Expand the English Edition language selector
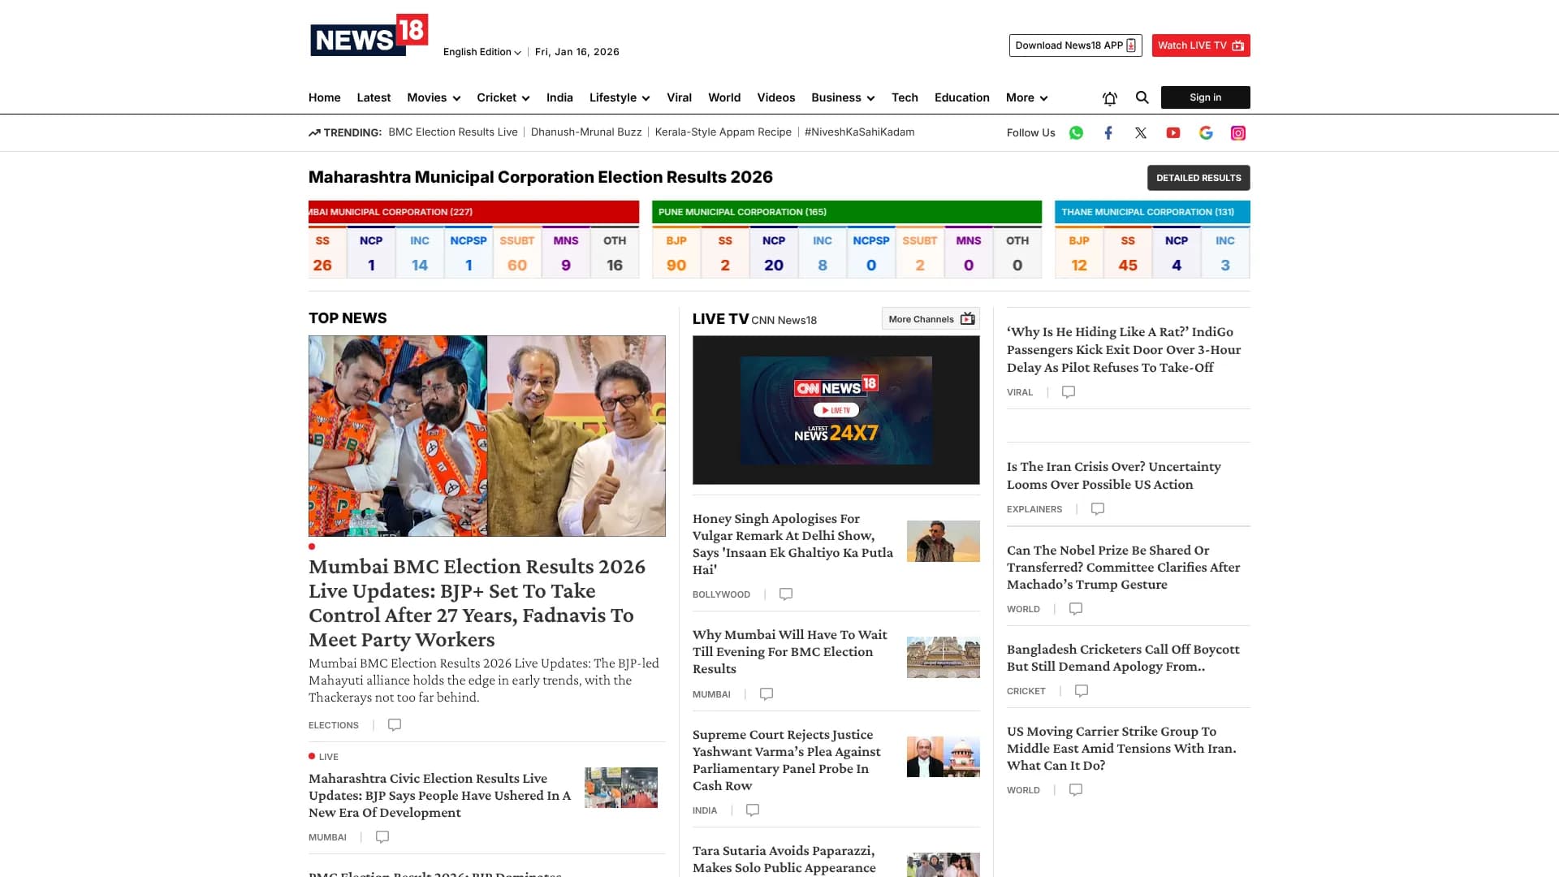The height and width of the screenshot is (877, 1559). coord(482,52)
